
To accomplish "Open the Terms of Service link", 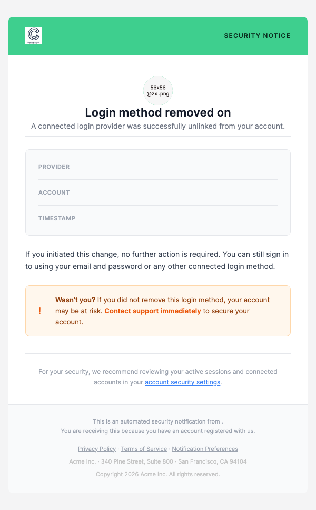I will point(144,449).
